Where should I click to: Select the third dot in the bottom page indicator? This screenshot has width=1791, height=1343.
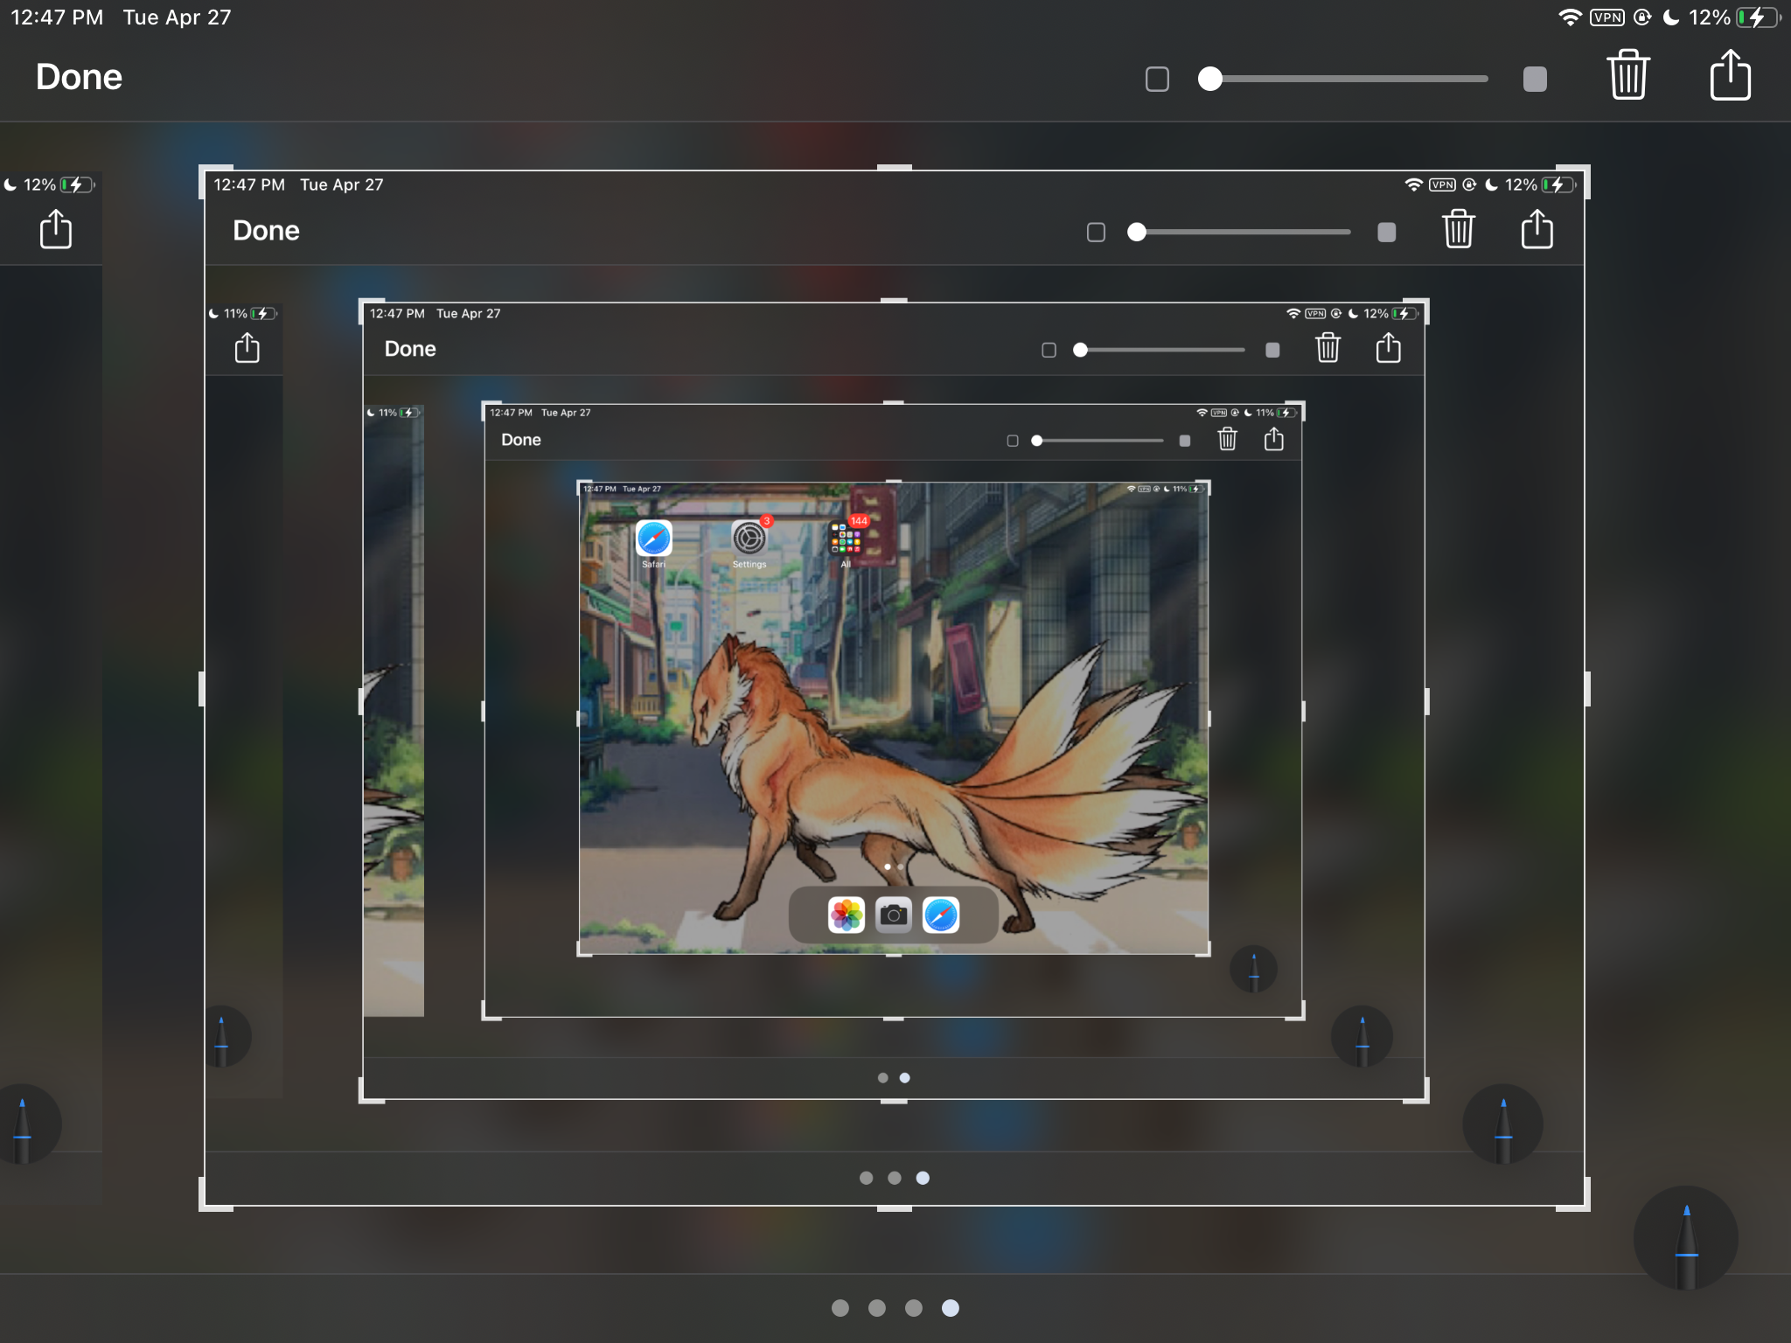click(x=914, y=1308)
